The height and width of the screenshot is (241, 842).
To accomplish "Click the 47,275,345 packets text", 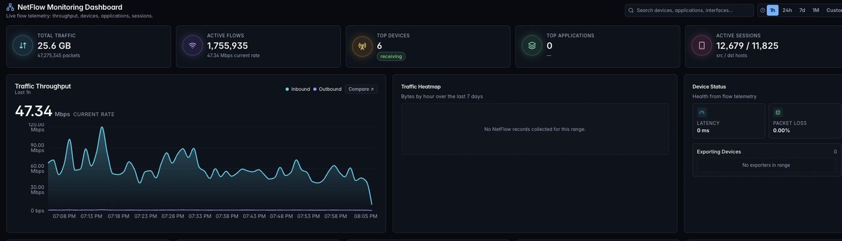I will click(x=58, y=55).
